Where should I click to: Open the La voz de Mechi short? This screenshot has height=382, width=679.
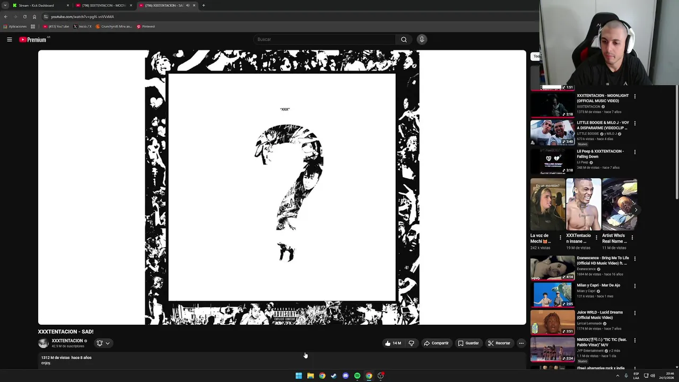tap(547, 204)
